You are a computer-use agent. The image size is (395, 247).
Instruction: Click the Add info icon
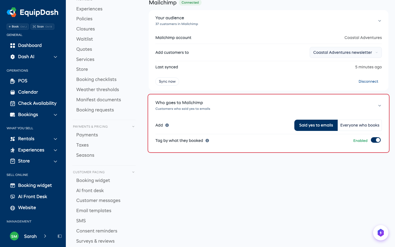pos(167,125)
